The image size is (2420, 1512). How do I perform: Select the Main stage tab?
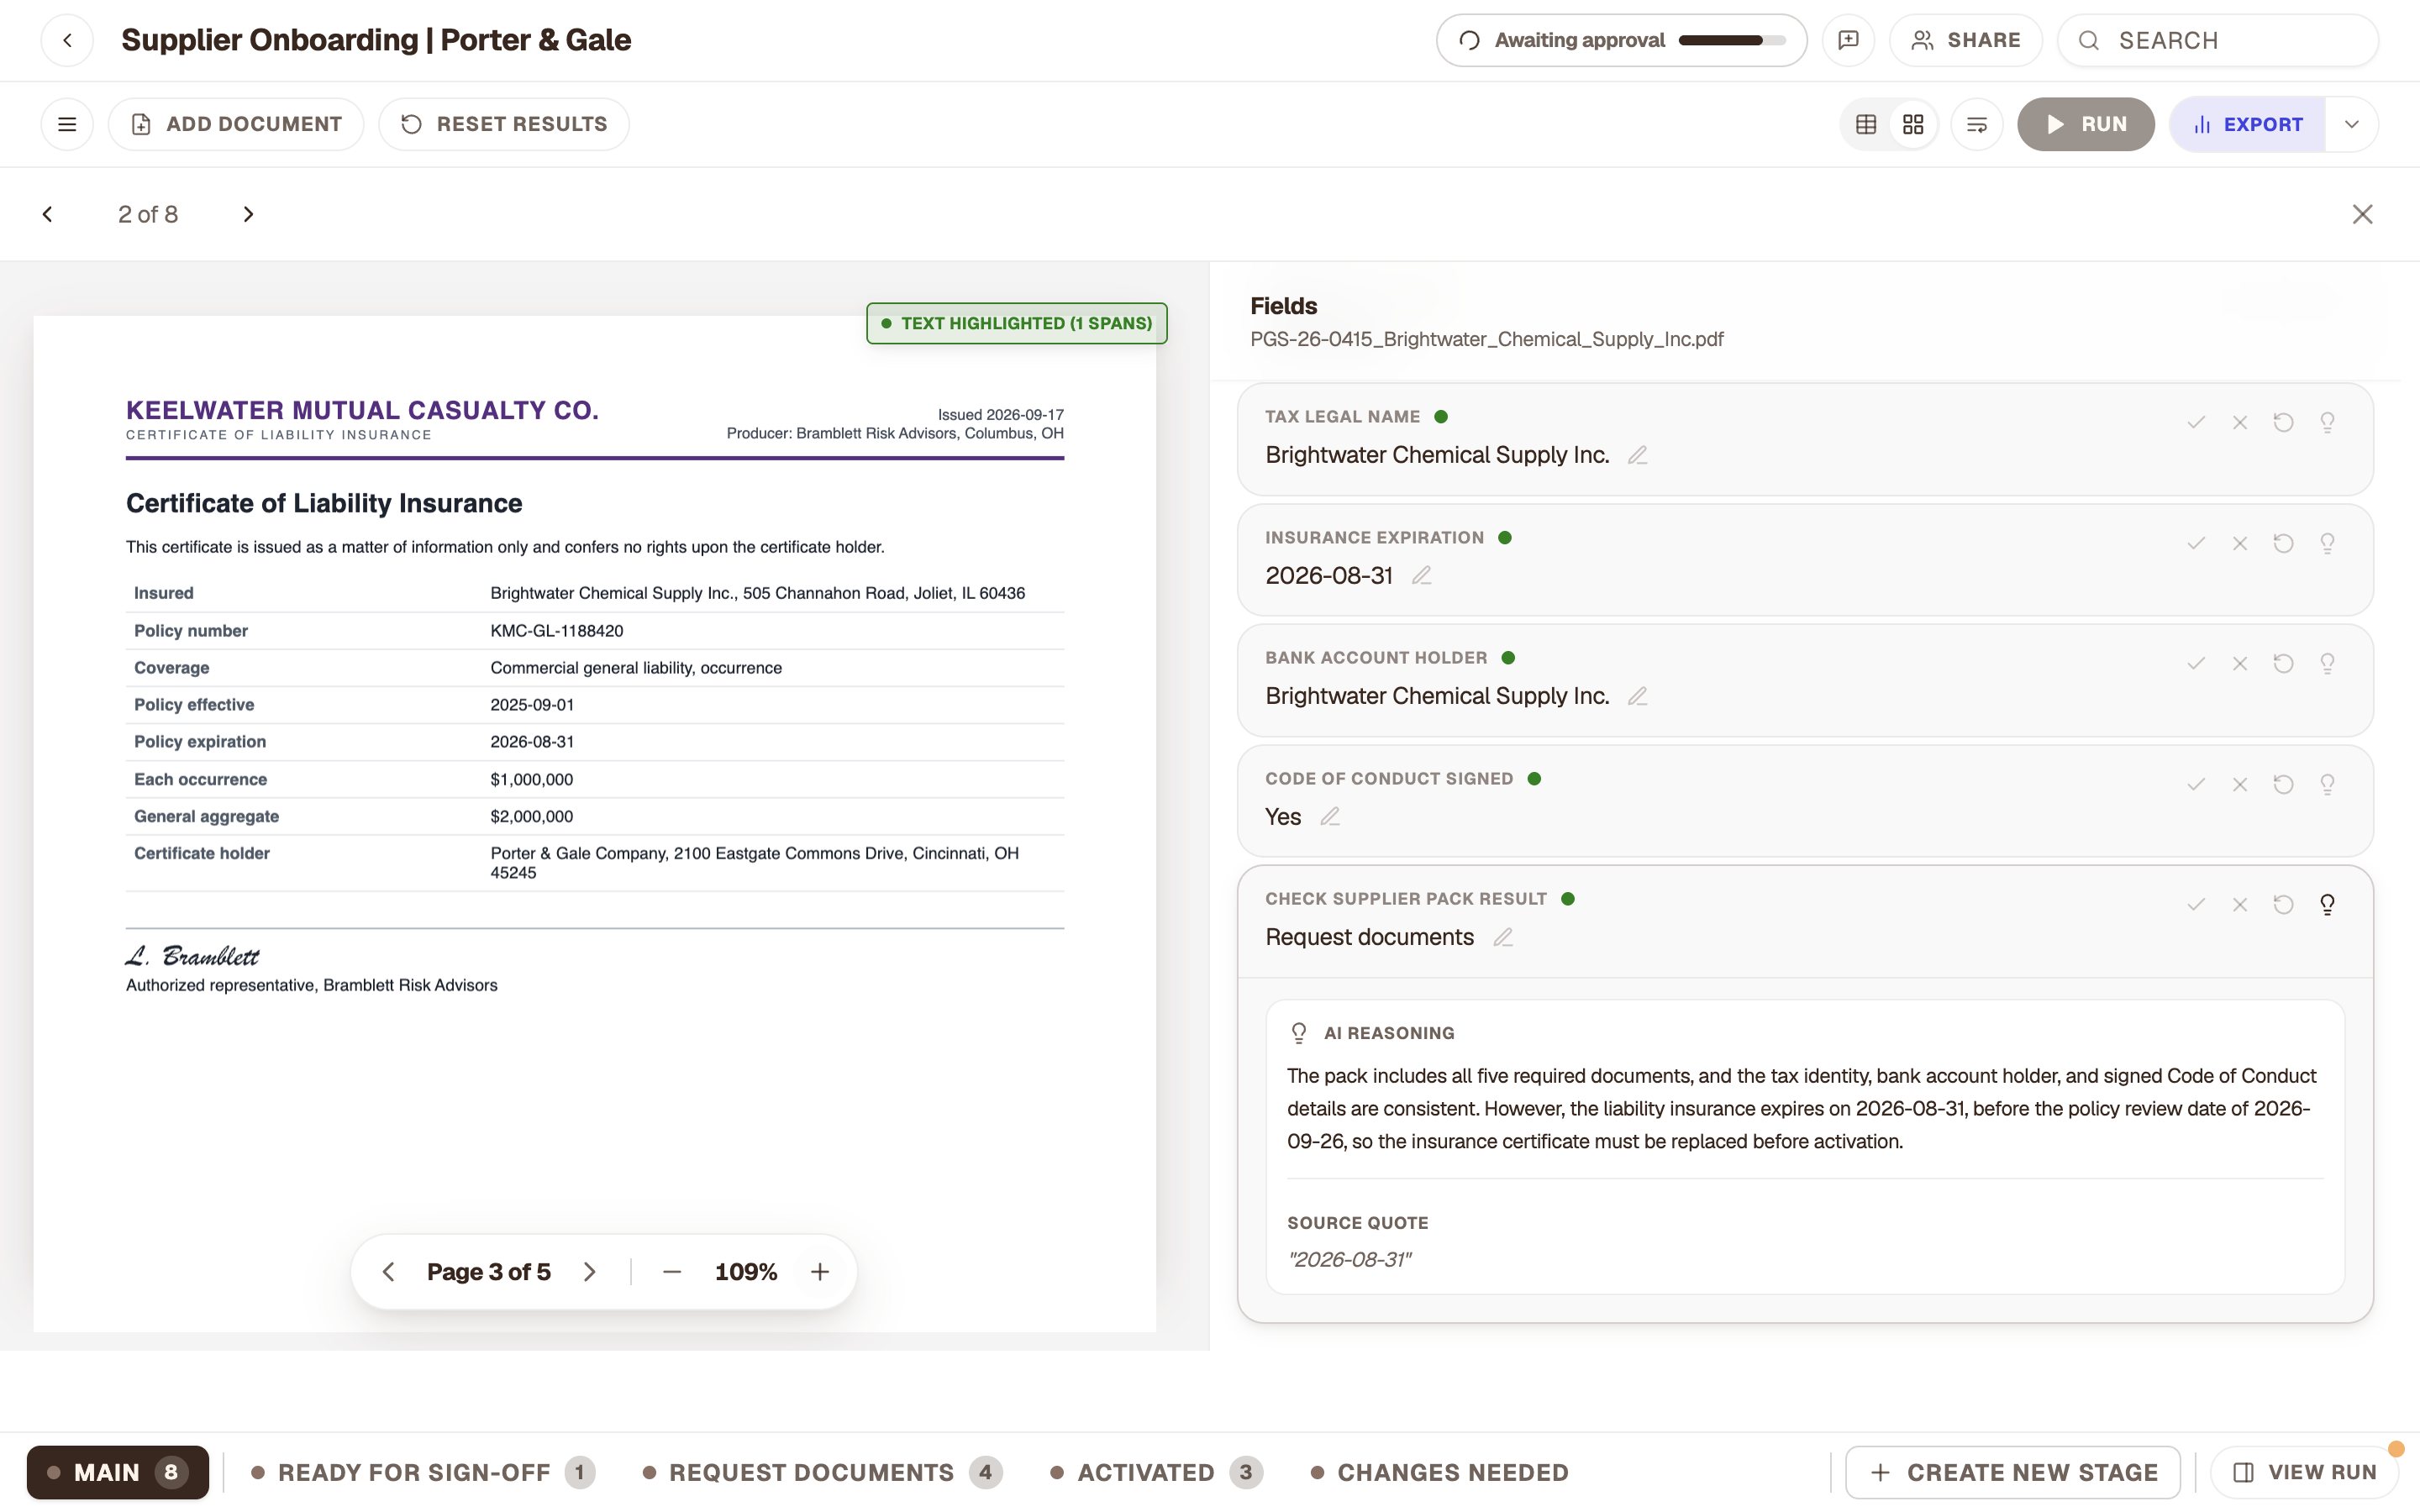click(118, 1472)
